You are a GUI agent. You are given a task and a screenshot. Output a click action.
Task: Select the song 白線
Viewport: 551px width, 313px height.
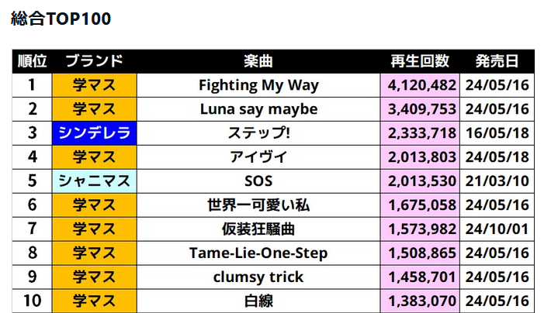pos(258,301)
